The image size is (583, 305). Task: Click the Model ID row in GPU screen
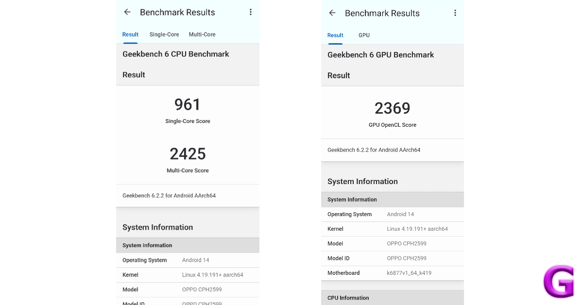click(393, 258)
